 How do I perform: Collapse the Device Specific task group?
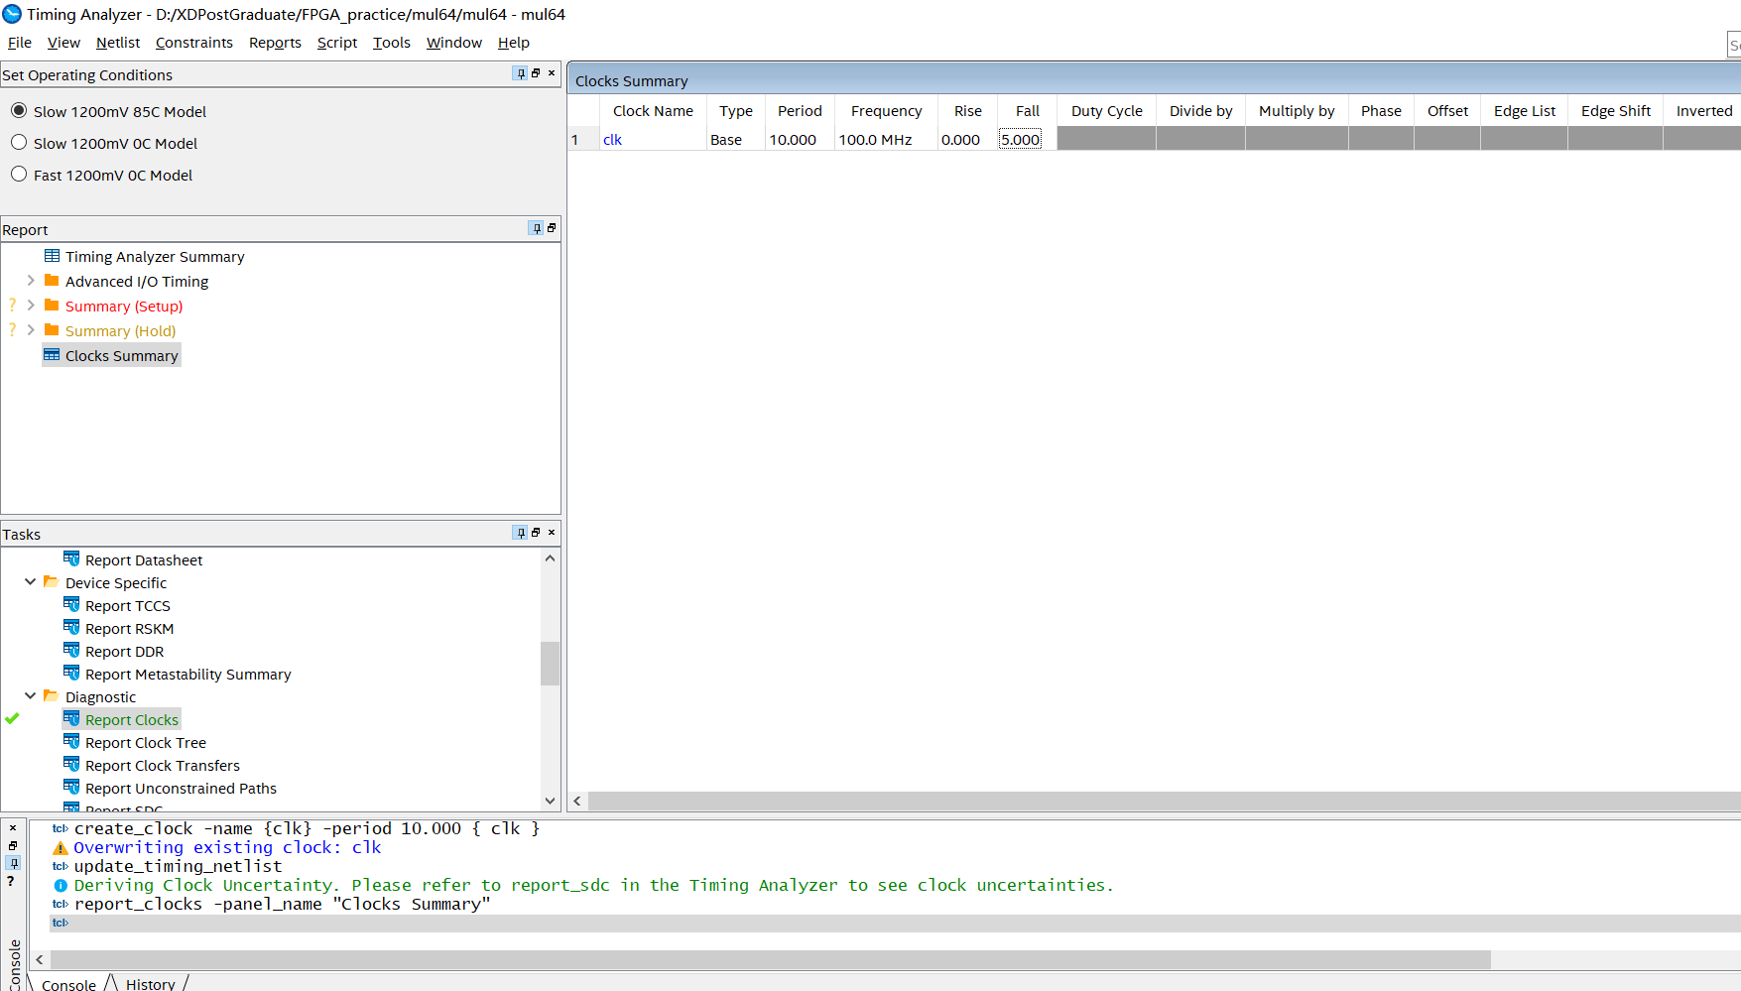(x=31, y=582)
